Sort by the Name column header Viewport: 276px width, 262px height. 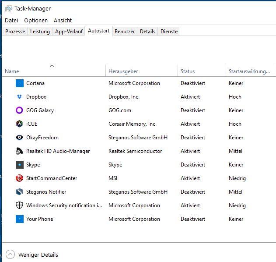tap(54, 70)
